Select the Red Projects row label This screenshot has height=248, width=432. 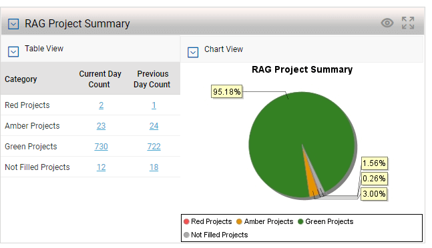click(x=27, y=105)
